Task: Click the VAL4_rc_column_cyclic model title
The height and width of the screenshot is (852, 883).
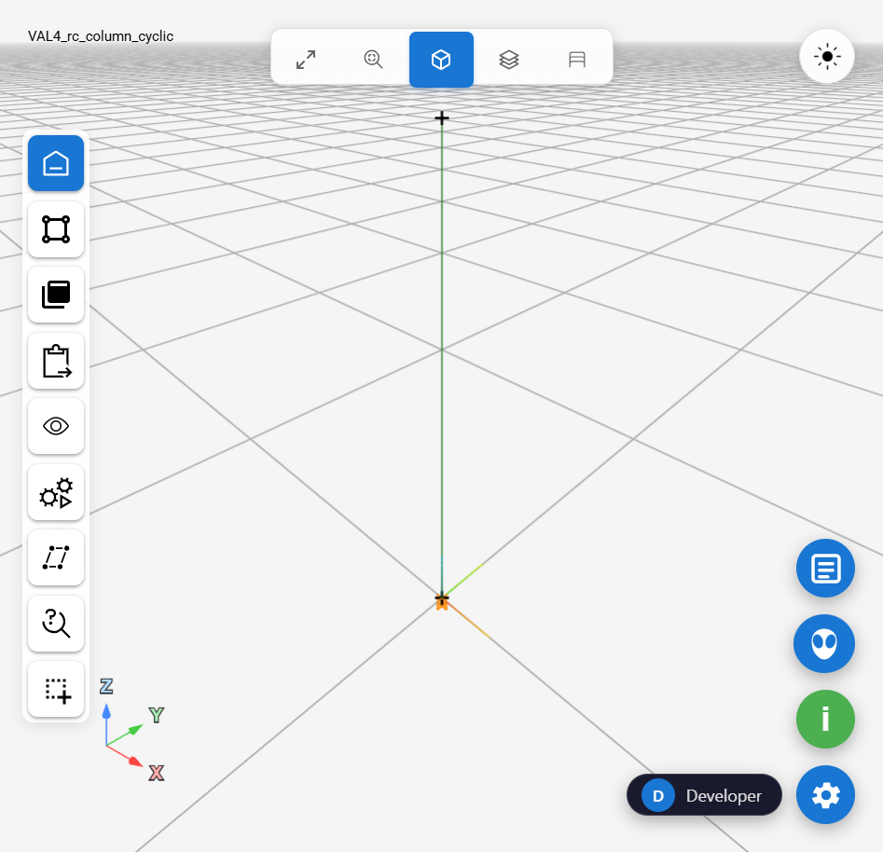Action: click(101, 36)
